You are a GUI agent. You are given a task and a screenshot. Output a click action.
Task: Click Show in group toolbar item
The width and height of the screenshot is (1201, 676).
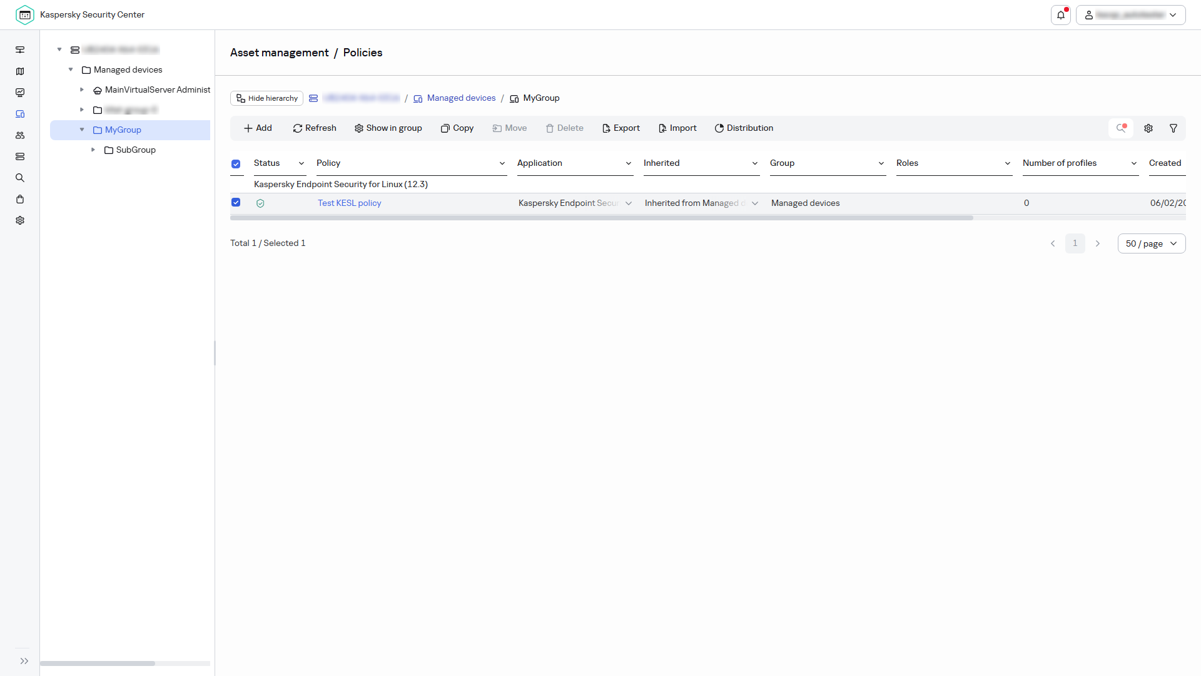(x=388, y=128)
